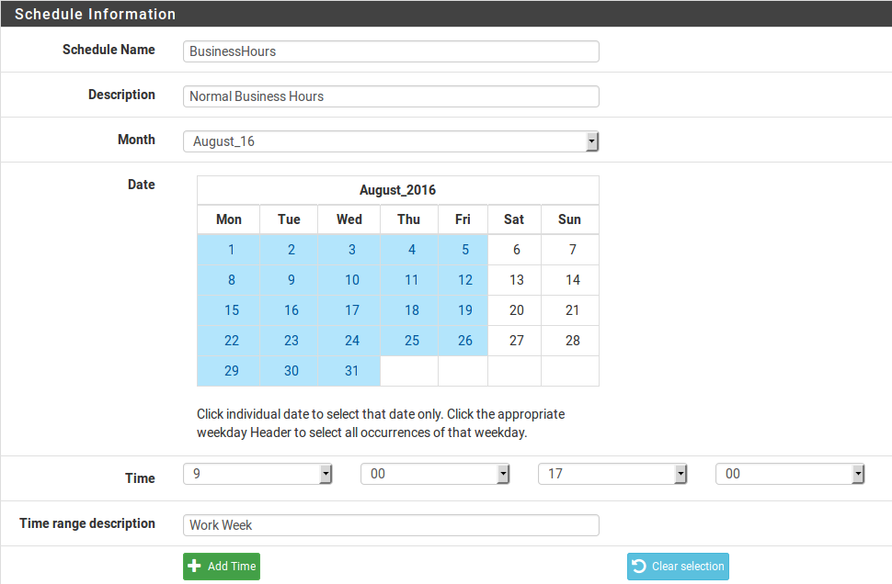The image size is (892, 584).
Task: Click the Clear selection button
Action: point(678,567)
